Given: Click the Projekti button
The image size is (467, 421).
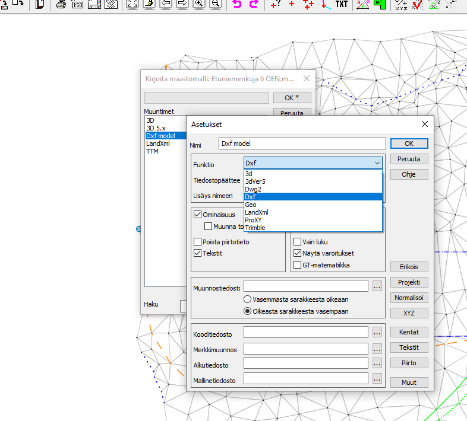Looking at the screenshot, I should 409,282.
